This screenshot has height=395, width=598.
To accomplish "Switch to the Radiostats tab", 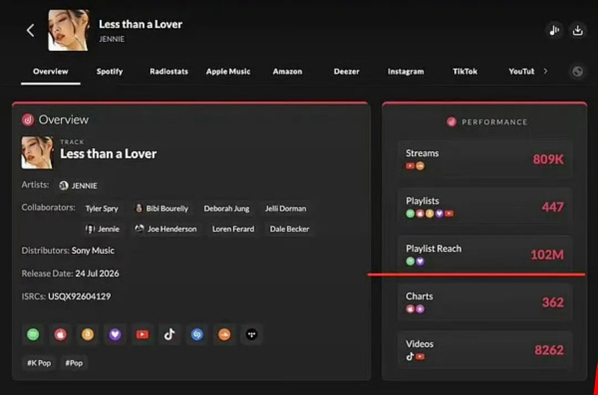I will [169, 71].
